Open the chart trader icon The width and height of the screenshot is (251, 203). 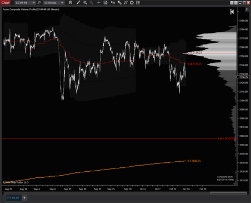coord(113,3)
